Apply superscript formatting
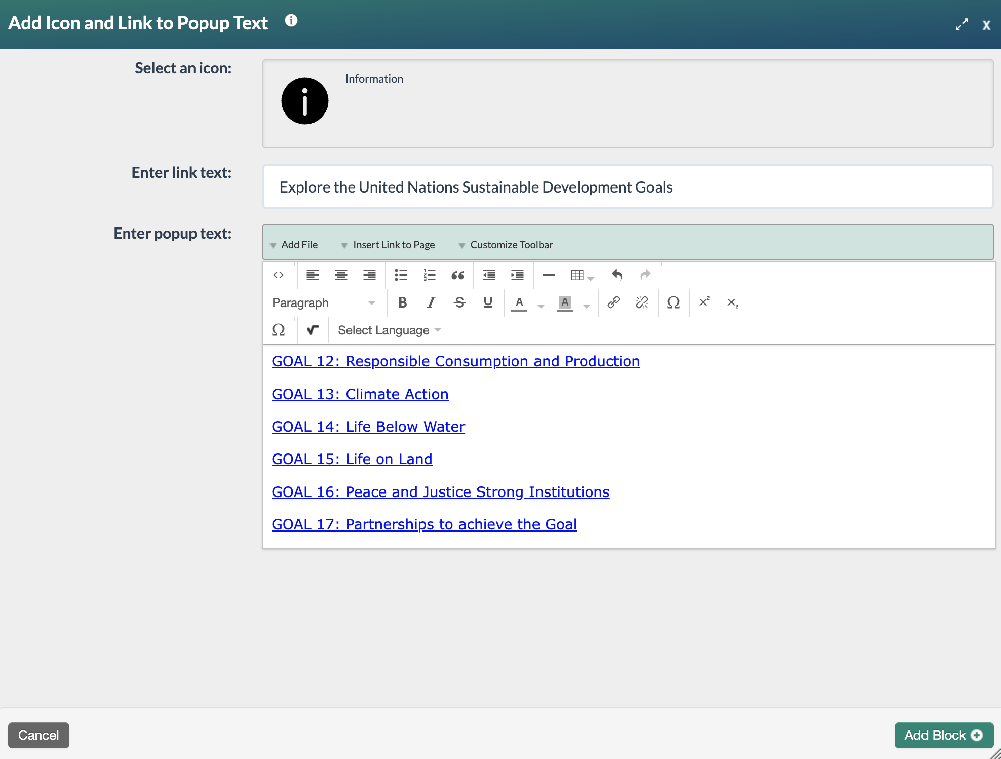The width and height of the screenshot is (1001, 759). point(705,302)
